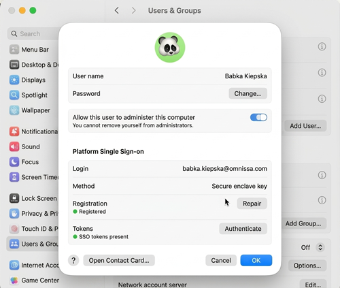340x288 pixels.
Task: Click the Secure enclave key value
Action: click(239, 186)
